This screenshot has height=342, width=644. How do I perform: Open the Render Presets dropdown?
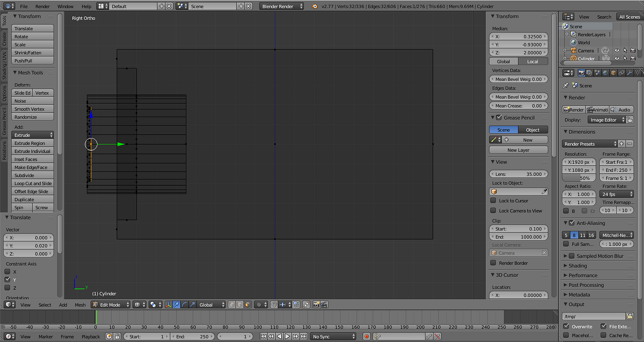[590, 144]
